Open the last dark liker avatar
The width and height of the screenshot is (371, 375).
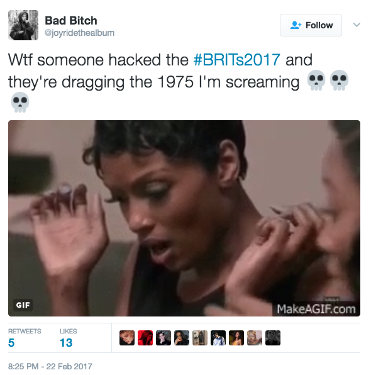pyautogui.click(x=273, y=338)
